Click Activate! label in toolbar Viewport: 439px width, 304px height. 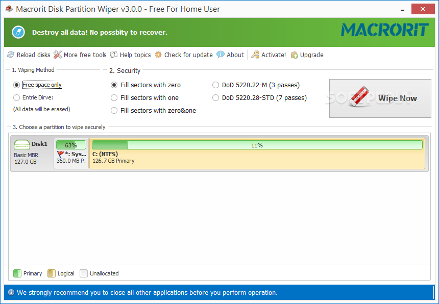click(x=274, y=55)
